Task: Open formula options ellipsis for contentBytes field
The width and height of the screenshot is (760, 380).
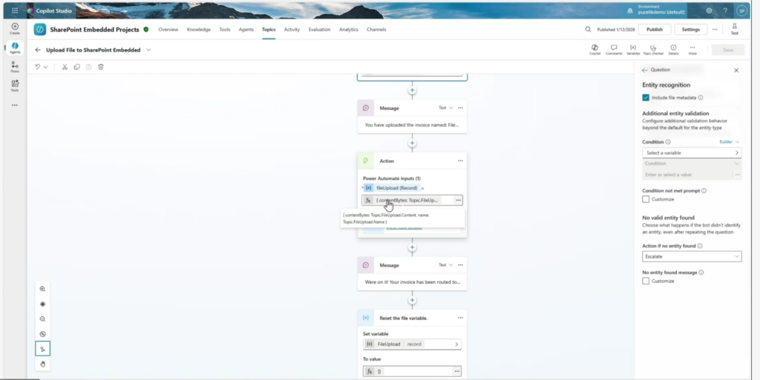Action: [458, 200]
